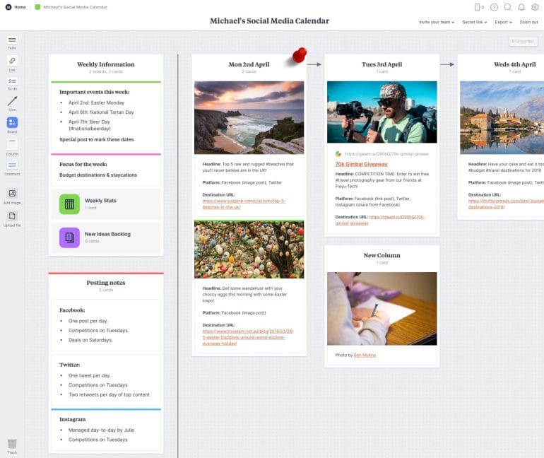Go to Home breadcrumb

tap(20, 7)
